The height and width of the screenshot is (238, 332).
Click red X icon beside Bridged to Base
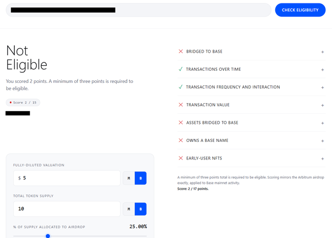click(x=181, y=51)
